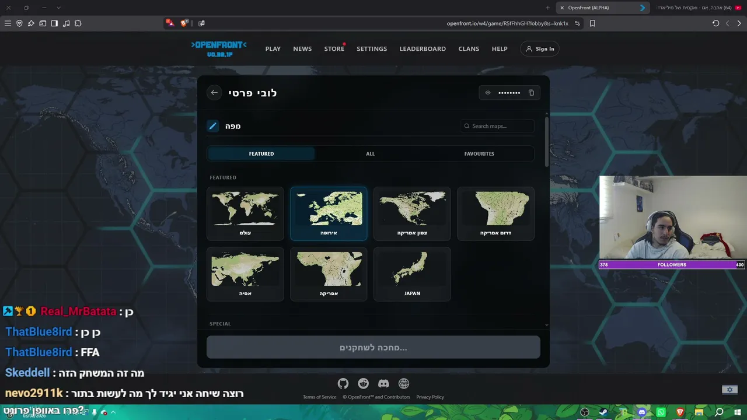Screen dimensions: 747x420
Task: Open the STORE menu item
Action: coord(334,49)
